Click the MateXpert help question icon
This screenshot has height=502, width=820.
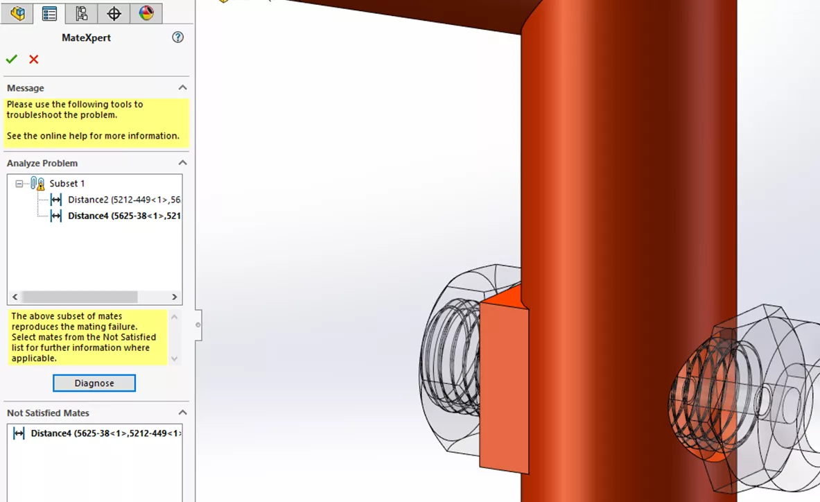click(x=178, y=37)
